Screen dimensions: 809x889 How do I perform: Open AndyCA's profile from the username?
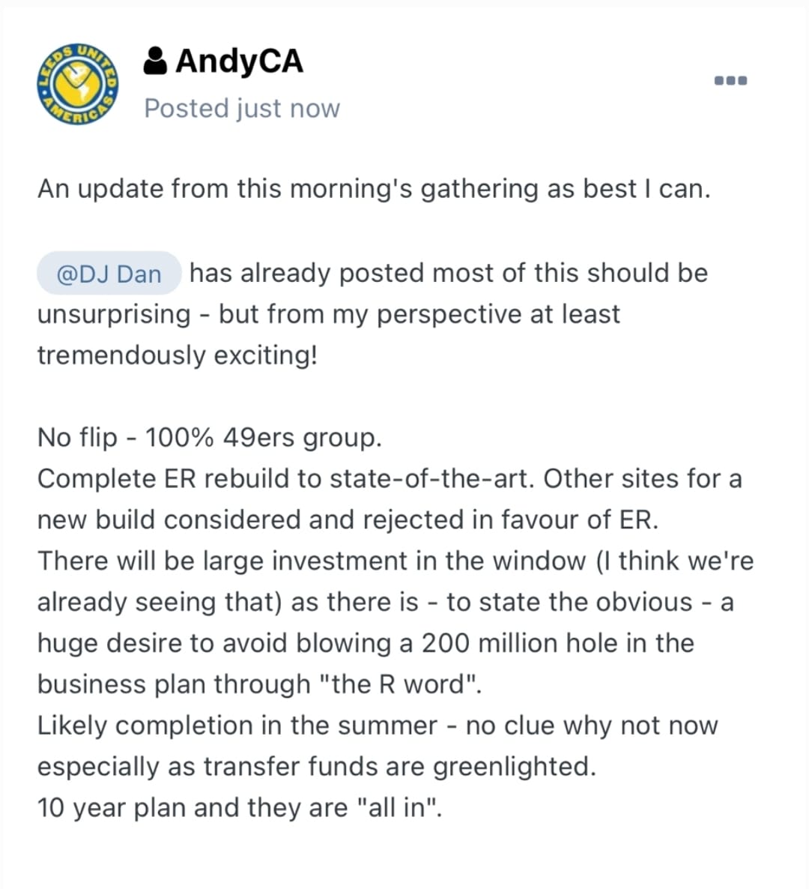239,61
